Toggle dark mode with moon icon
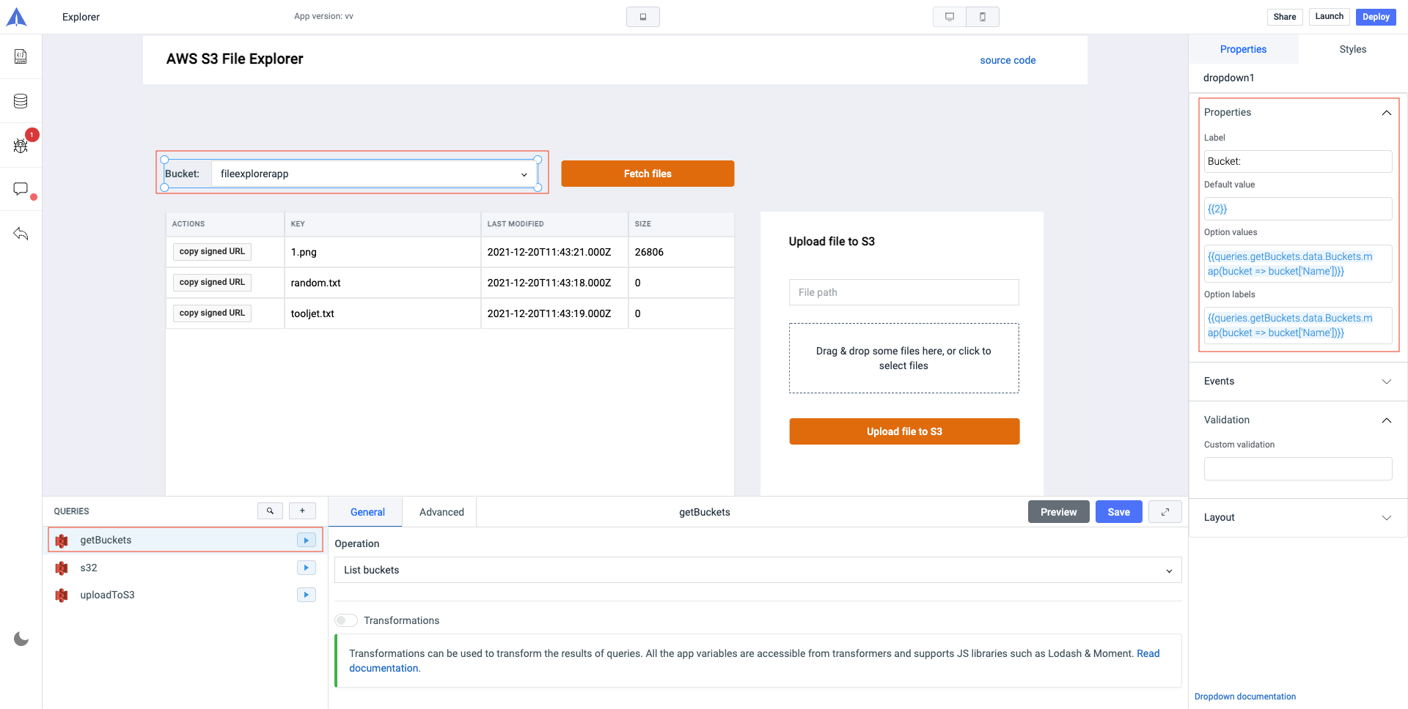The image size is (1408, 709). (x=21, y=639)
